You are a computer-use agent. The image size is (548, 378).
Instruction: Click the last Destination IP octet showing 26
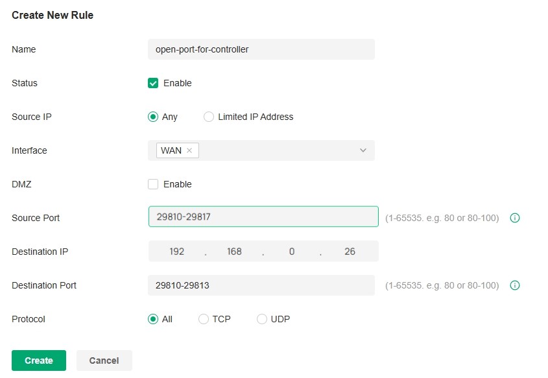click(x=350, y=251)
